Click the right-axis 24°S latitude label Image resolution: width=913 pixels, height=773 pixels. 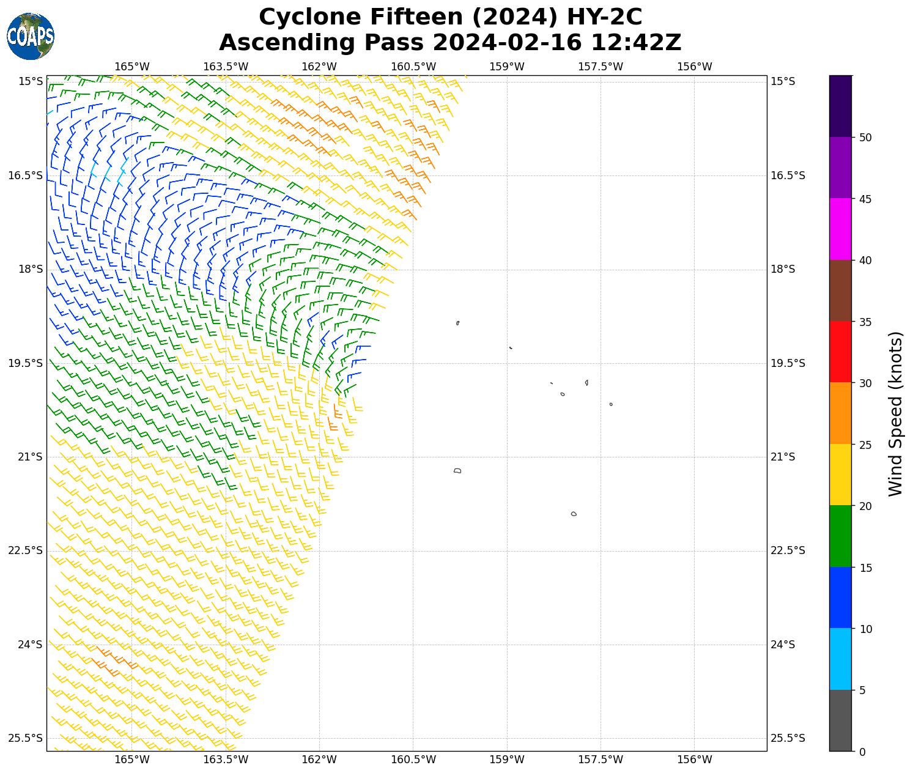pyautogui.click(x=783, y=645)
